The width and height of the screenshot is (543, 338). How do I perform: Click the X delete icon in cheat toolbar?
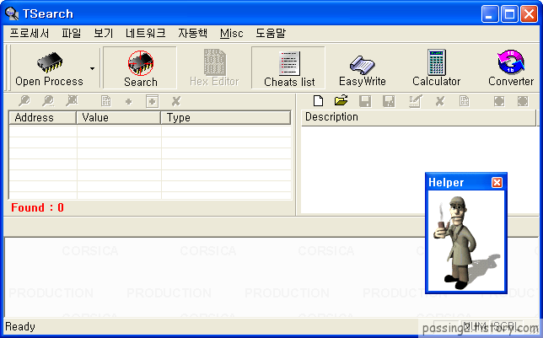click(440, 101)
